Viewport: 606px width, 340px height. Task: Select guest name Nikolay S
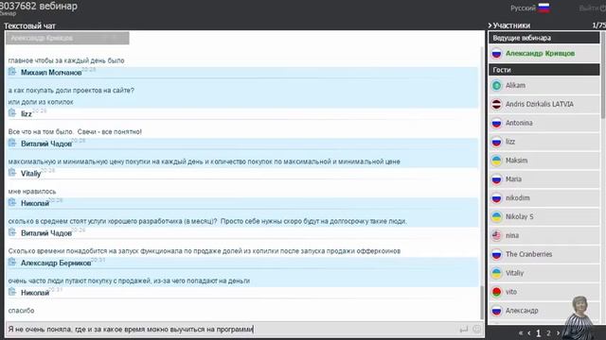point(520,216)
